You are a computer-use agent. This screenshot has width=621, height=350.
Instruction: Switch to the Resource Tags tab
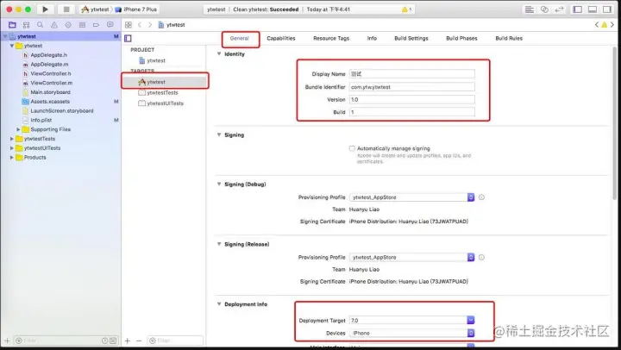(x=331, y=39)
